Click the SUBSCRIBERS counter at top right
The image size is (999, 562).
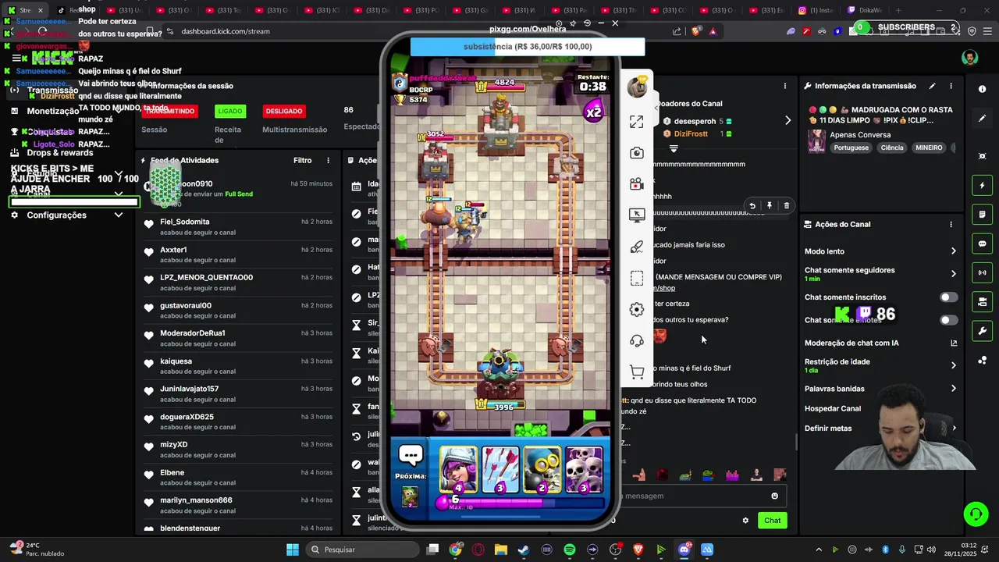click(906, 27)
